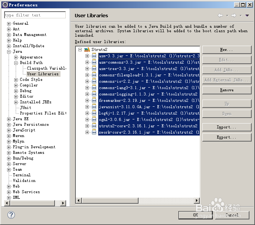Screen dimensions: 255x225
Task: Click the jar icon beside commons-fileupload-1.3.1.jar
Action: 94,75
